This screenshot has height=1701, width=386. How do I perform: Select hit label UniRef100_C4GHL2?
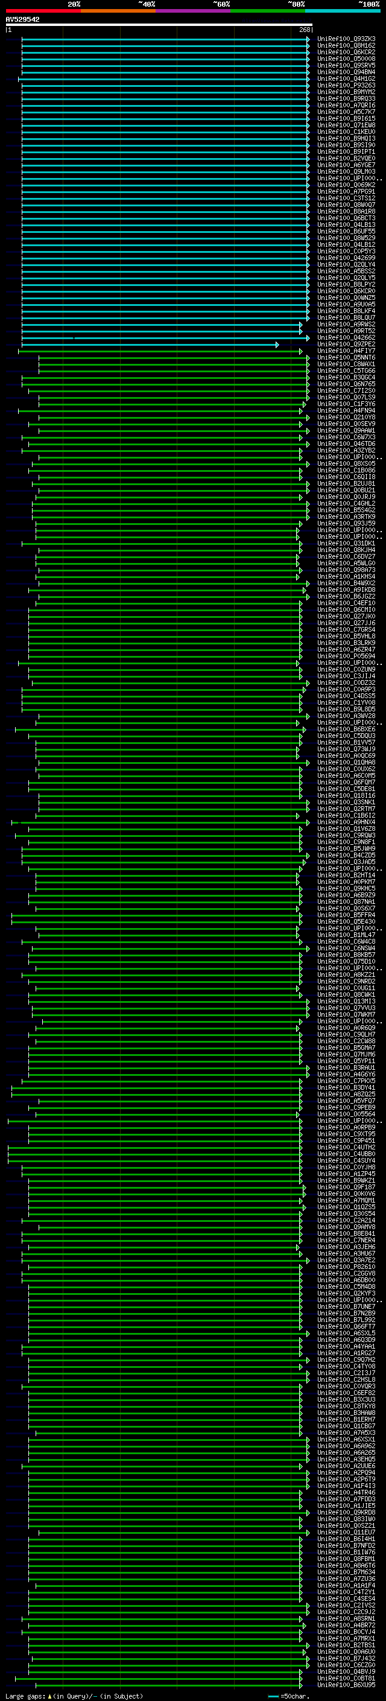click(x=346, y=504)
